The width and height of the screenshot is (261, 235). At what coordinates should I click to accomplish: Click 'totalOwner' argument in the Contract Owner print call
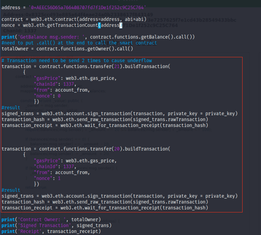(85, 220)
